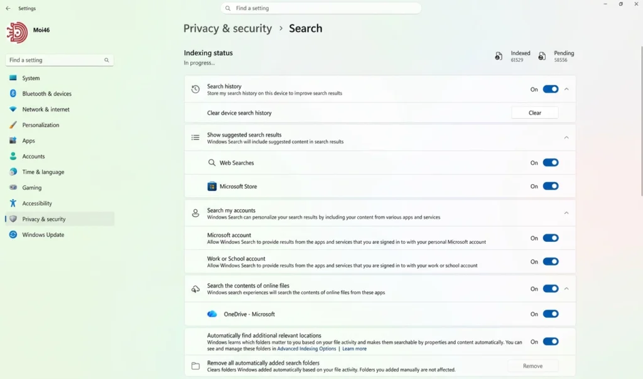This screenshot has width=643, height=379.
Task: Click the Moi46 profile avatar icon
Action: pyautogui.click(x=17, y=33)
